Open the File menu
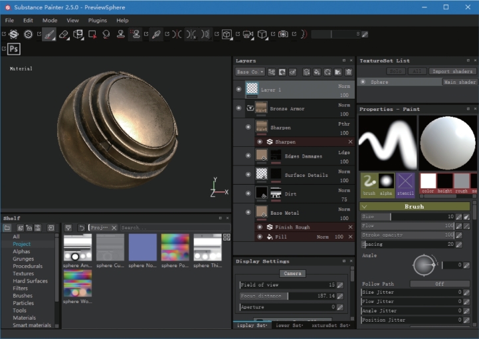Screen dimensions: 479x339 9,21
